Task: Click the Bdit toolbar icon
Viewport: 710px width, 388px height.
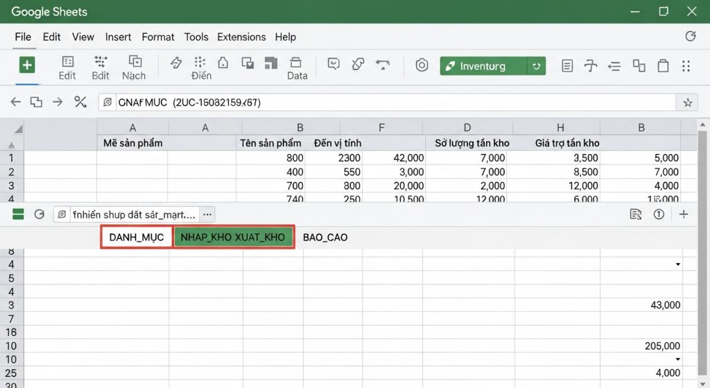Action: click(x=100, y=68)
